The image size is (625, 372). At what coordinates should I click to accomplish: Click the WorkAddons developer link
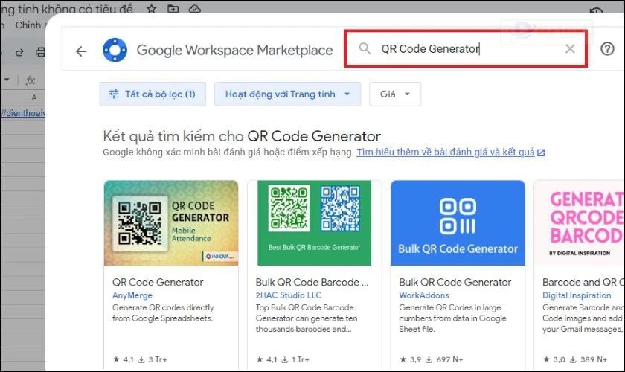424,295
